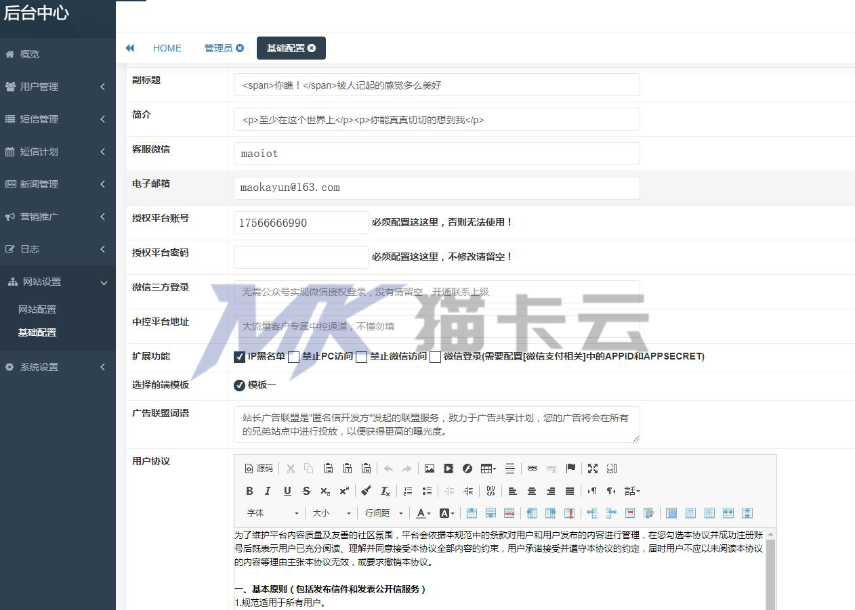Viewport: 855px width, 610px height.
Task: Apply underline formatting in editor
Action: pos(287,491)
